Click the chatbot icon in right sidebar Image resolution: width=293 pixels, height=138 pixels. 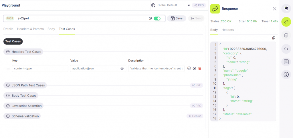286,9
